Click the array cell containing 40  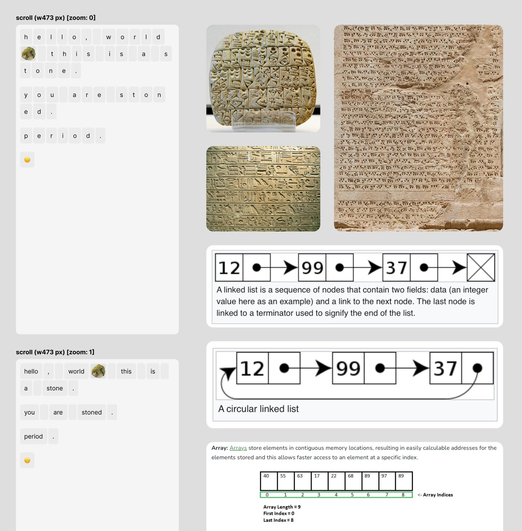tap(268, 481)
